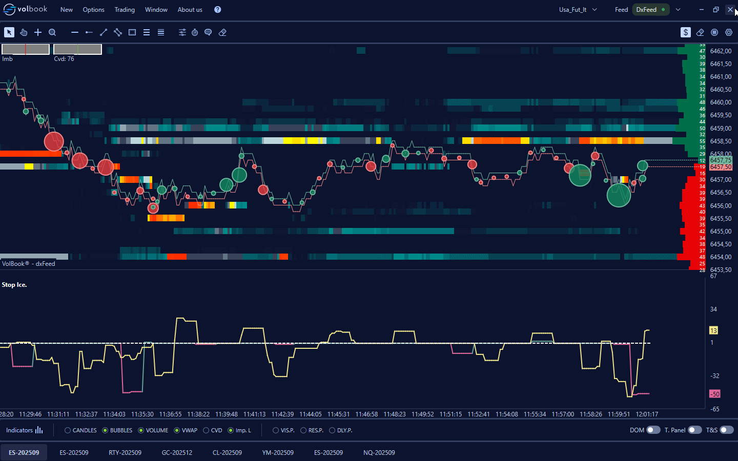Activate the crosshair tool
This screenshot has width=738, height=461.
pyautogui.click(x=38, y=32)
